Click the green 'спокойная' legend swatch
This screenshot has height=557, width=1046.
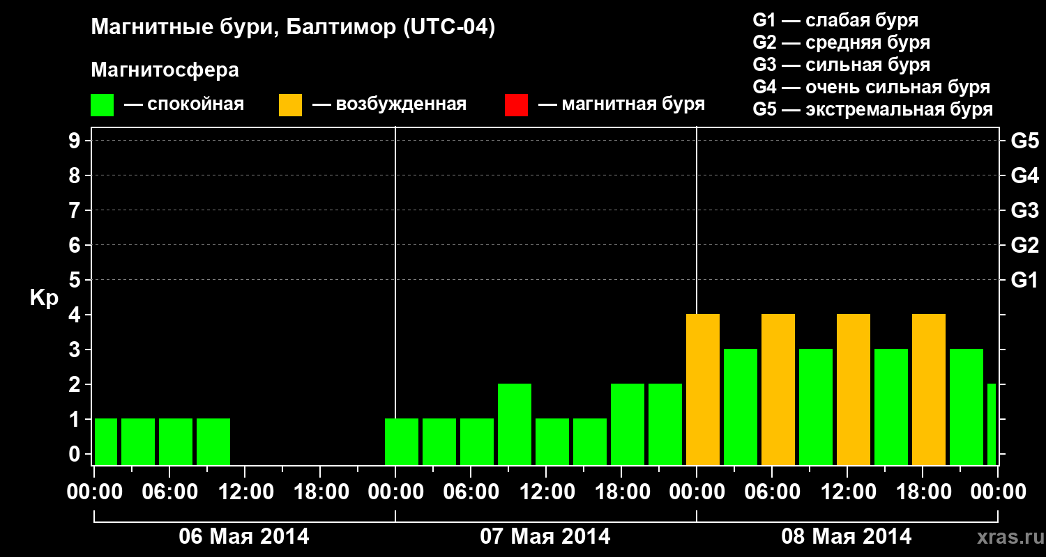[103, 105]
